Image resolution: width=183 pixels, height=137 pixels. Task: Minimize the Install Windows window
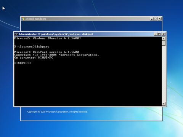pos(152,19)
